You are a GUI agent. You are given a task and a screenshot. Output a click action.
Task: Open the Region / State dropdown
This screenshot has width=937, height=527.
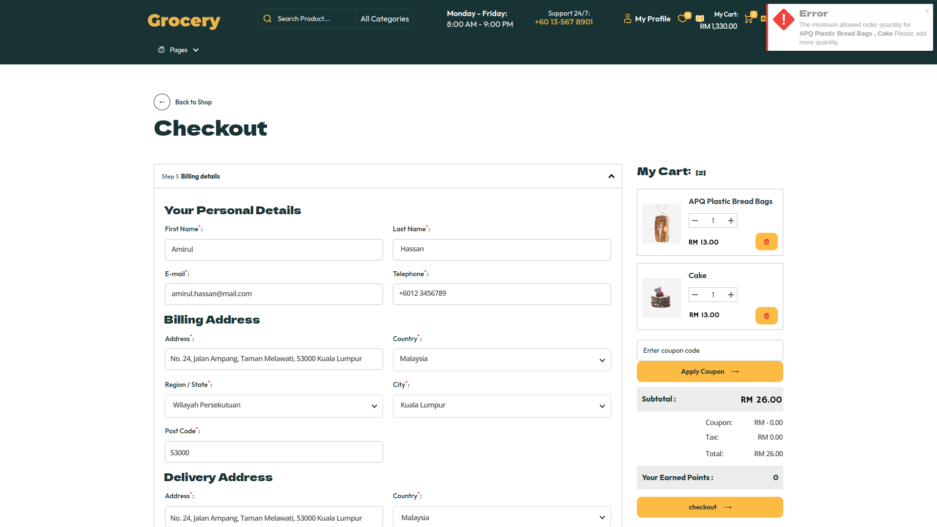click(x=273, y=406)
